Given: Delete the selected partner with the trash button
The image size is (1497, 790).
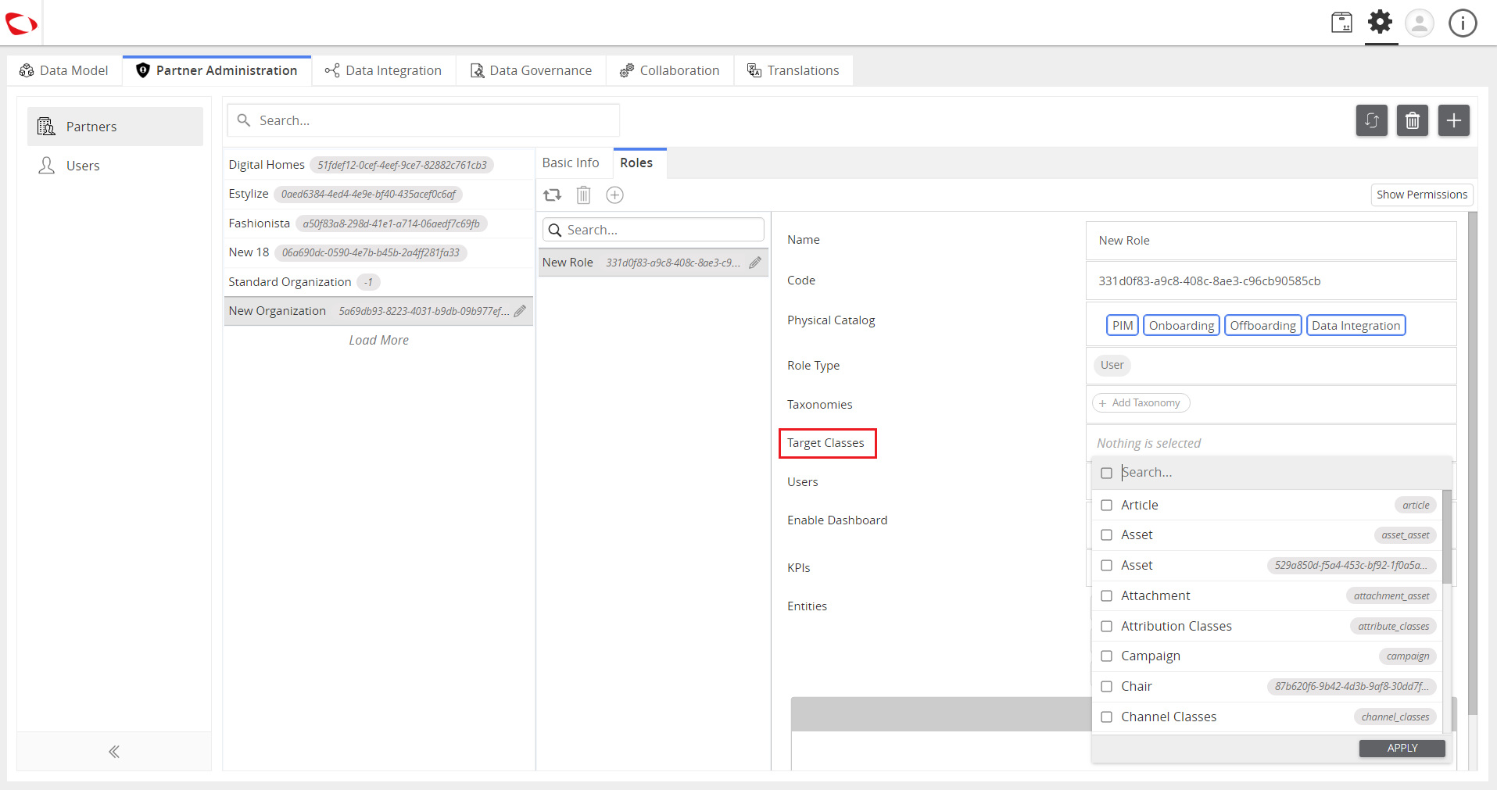Looking at the screenshot, I should click(1413, 120).
